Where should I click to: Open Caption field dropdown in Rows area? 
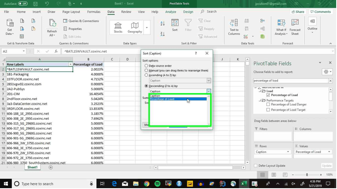288,152
